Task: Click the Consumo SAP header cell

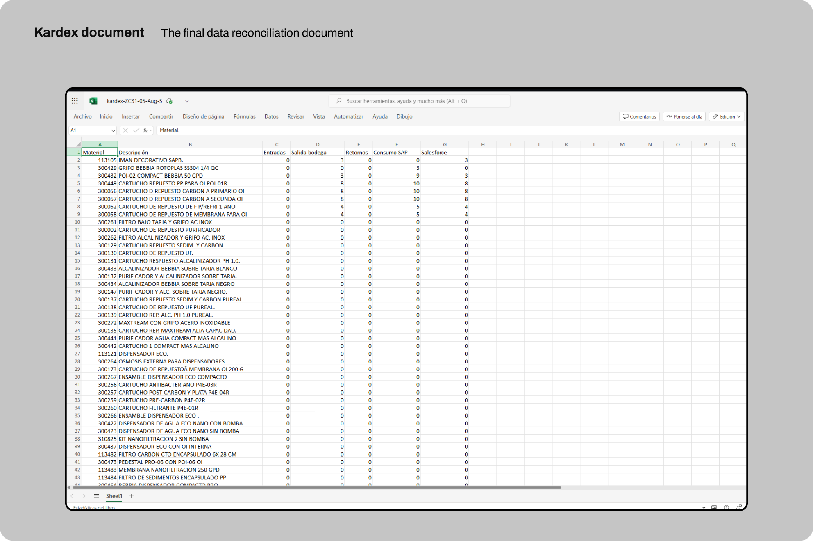Action: pos(396,152)
